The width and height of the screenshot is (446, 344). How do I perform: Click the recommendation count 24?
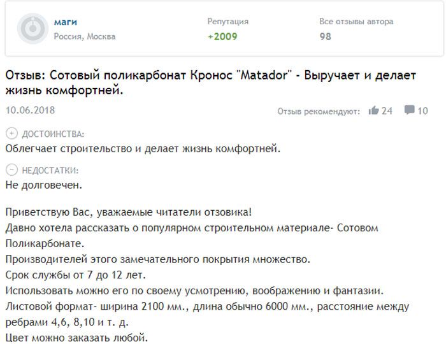click(387, 111)
